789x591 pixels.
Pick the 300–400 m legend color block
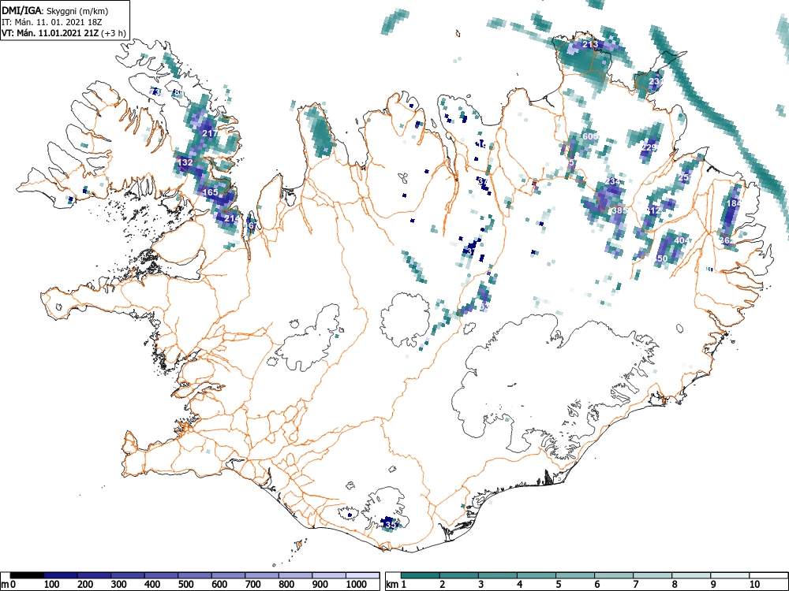(x=128, y=575)
